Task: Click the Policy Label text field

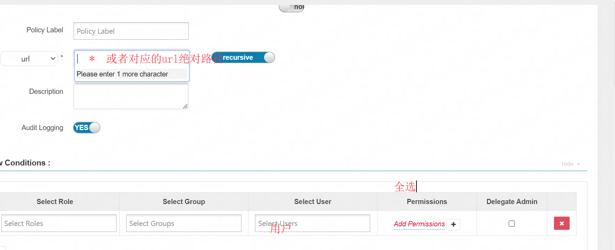Action: coord(131,31)
